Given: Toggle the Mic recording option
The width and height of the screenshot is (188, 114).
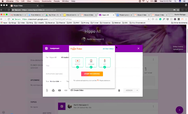Looking at the screenshot, I should [x=105, y=62].
